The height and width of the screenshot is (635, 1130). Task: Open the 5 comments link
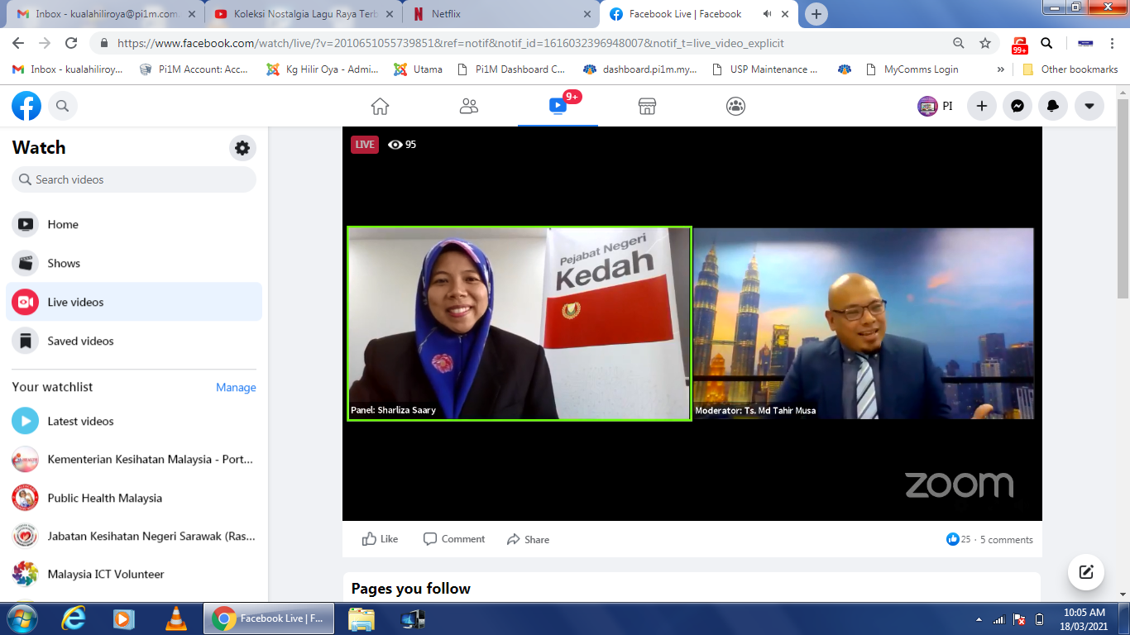click(1007, 540)
